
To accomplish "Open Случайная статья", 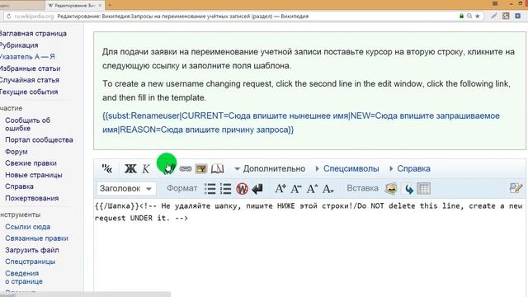I will (x=30, y=80).
